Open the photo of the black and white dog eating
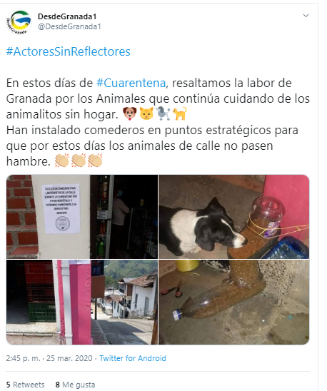 click(x=234, y=216)
